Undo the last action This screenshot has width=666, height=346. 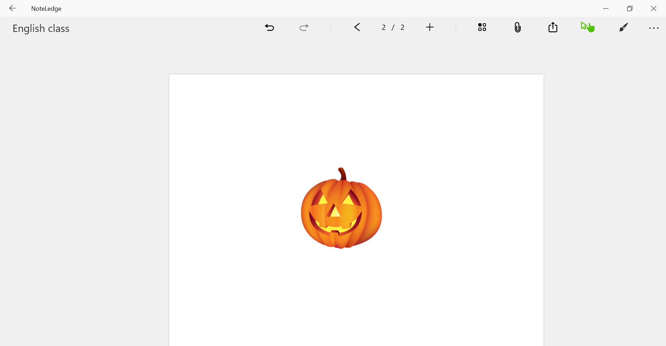coord(270,27)
